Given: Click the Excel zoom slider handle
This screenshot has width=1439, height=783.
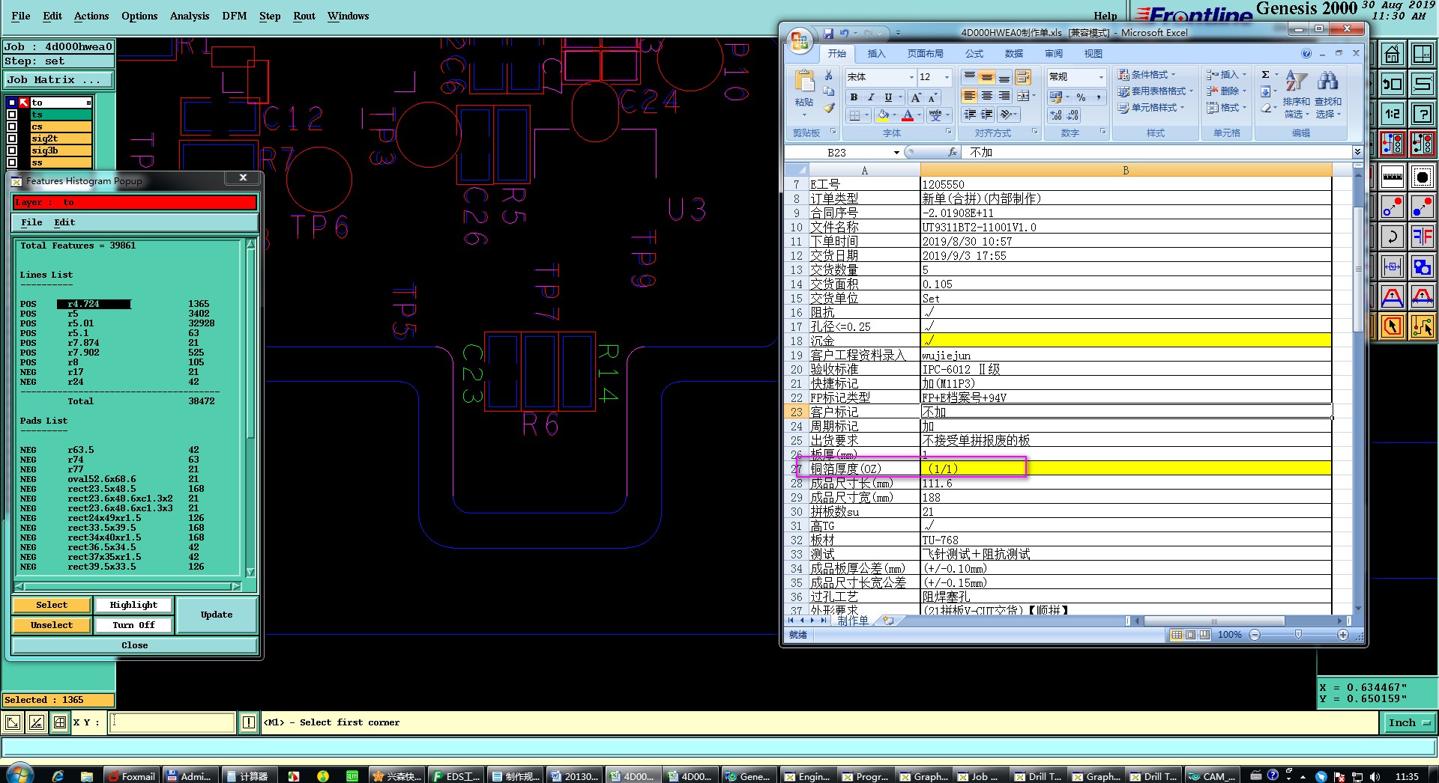Looking at the screenshot, I should point(1298,635).
